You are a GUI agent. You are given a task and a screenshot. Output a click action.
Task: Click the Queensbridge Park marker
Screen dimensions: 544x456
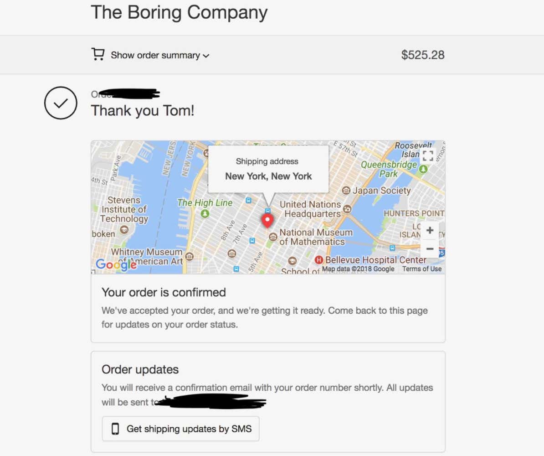click(423, 169)
